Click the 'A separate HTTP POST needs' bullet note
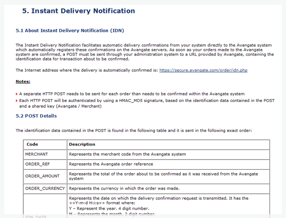286x218 pixels. click(x=132, y=94)
